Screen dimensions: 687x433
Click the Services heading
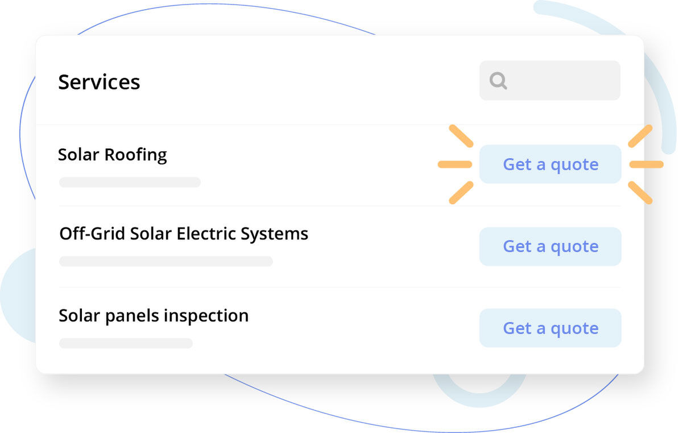(x=99, y=82)
